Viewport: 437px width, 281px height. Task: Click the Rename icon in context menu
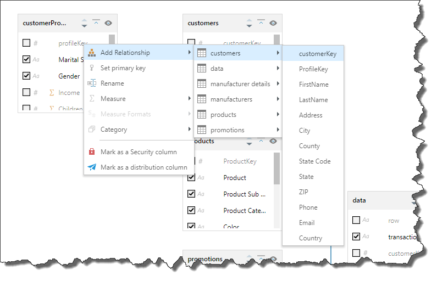click(x=92, y=83)
